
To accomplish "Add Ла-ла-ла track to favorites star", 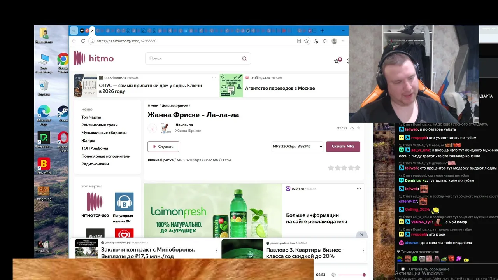I will click(359, 128).
